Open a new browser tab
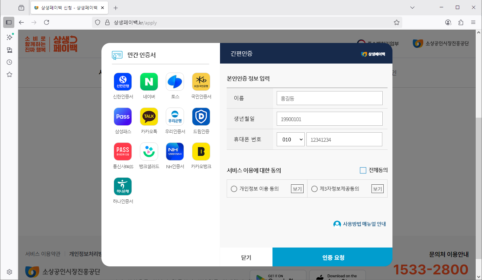The image size is (482, 280). 116,8
